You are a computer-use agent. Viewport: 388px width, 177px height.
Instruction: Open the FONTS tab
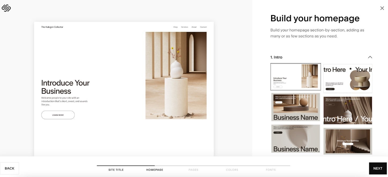(271, 170)
